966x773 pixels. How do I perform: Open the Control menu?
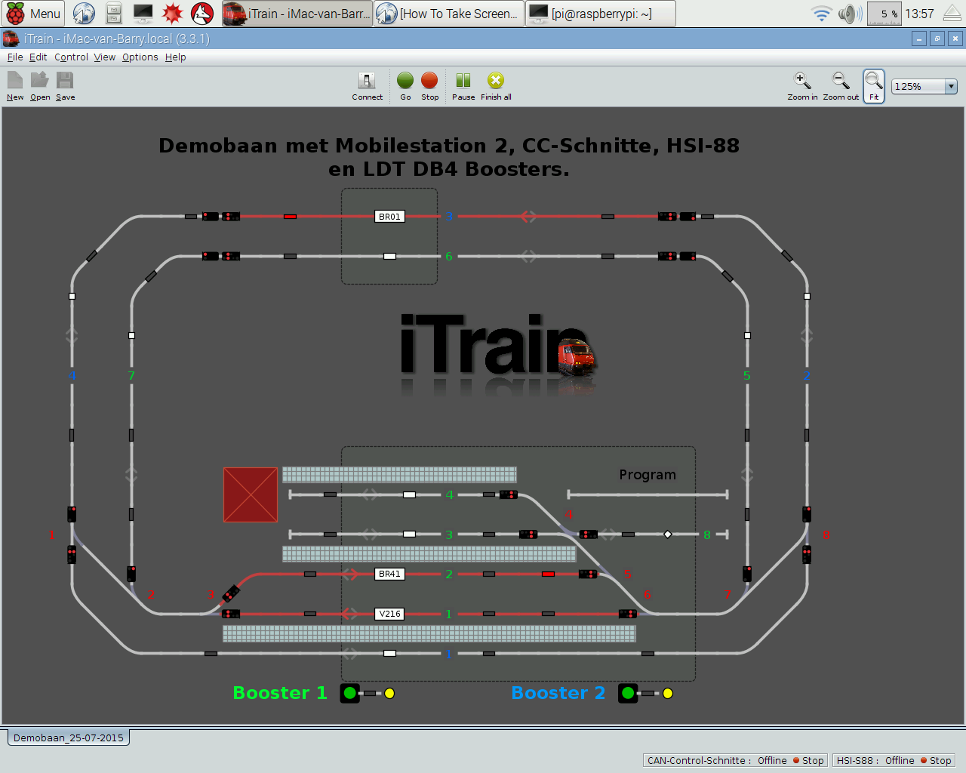tap(71, 57)
